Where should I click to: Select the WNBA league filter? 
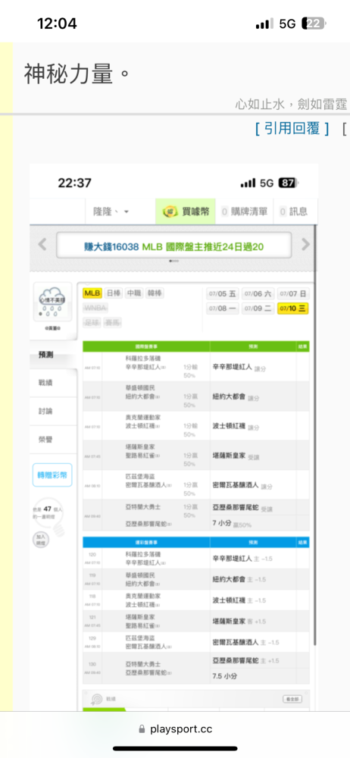click(x=95, y=308)
